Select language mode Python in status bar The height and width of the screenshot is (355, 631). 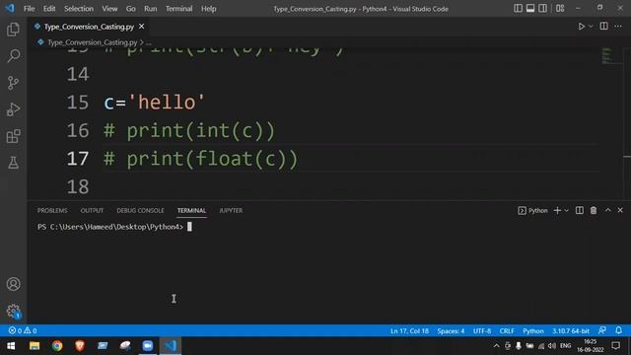coord(533,331)
